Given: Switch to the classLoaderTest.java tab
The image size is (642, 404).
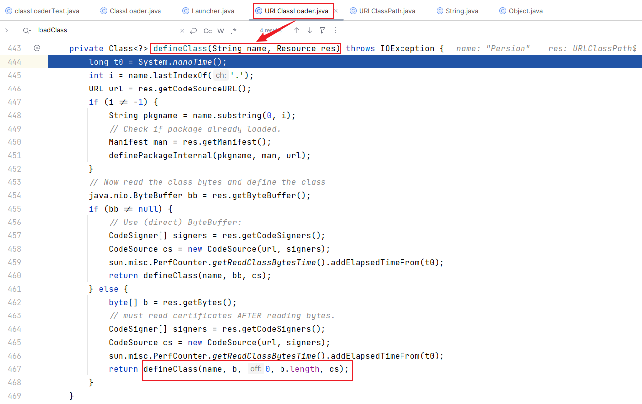Looking at the screenshot, I should (42, 11).
